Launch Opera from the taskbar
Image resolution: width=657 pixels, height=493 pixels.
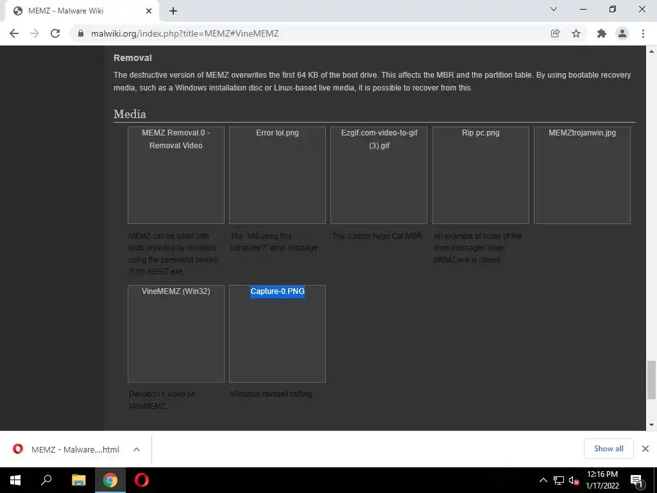[142, 480]
